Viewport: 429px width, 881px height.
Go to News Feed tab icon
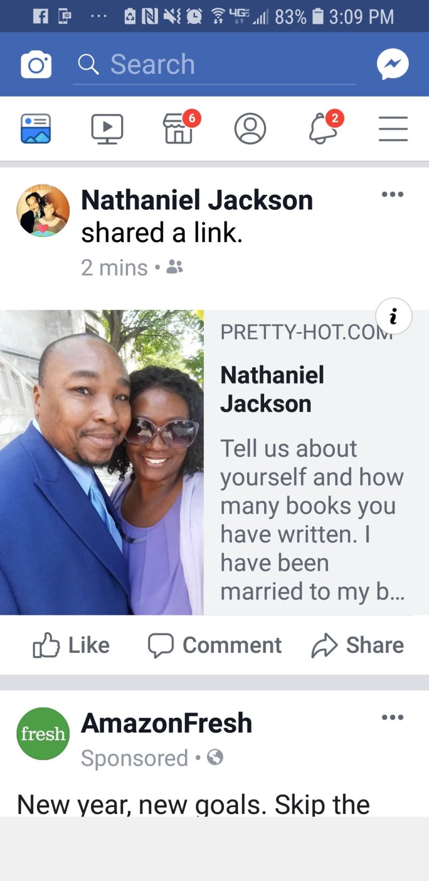point(36,128)
